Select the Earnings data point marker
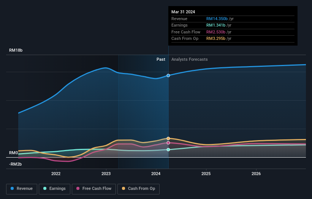312x199 pixels. click(x=168, y=150)
